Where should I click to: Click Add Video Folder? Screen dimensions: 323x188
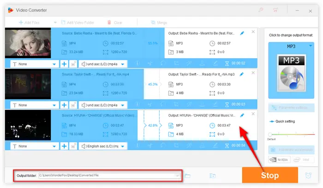(78, 22)
